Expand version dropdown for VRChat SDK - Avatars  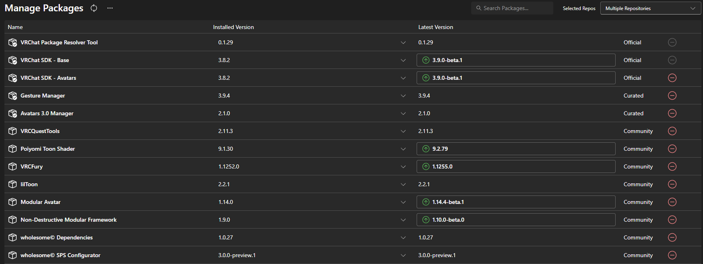point(403,78)
